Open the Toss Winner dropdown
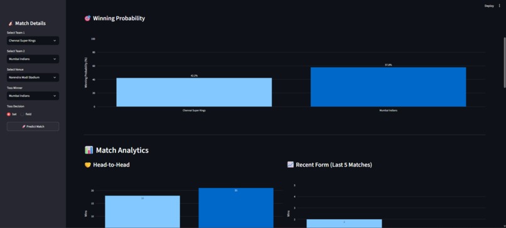Image resolution: width=506 pixels, height=228 pixels. point(33,96)
